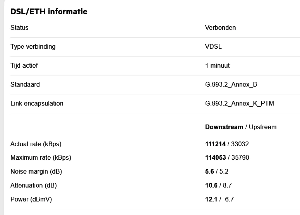Select the 12.1 / -6.7 power value
Viewport: 300px width, 215px height.
219,200
